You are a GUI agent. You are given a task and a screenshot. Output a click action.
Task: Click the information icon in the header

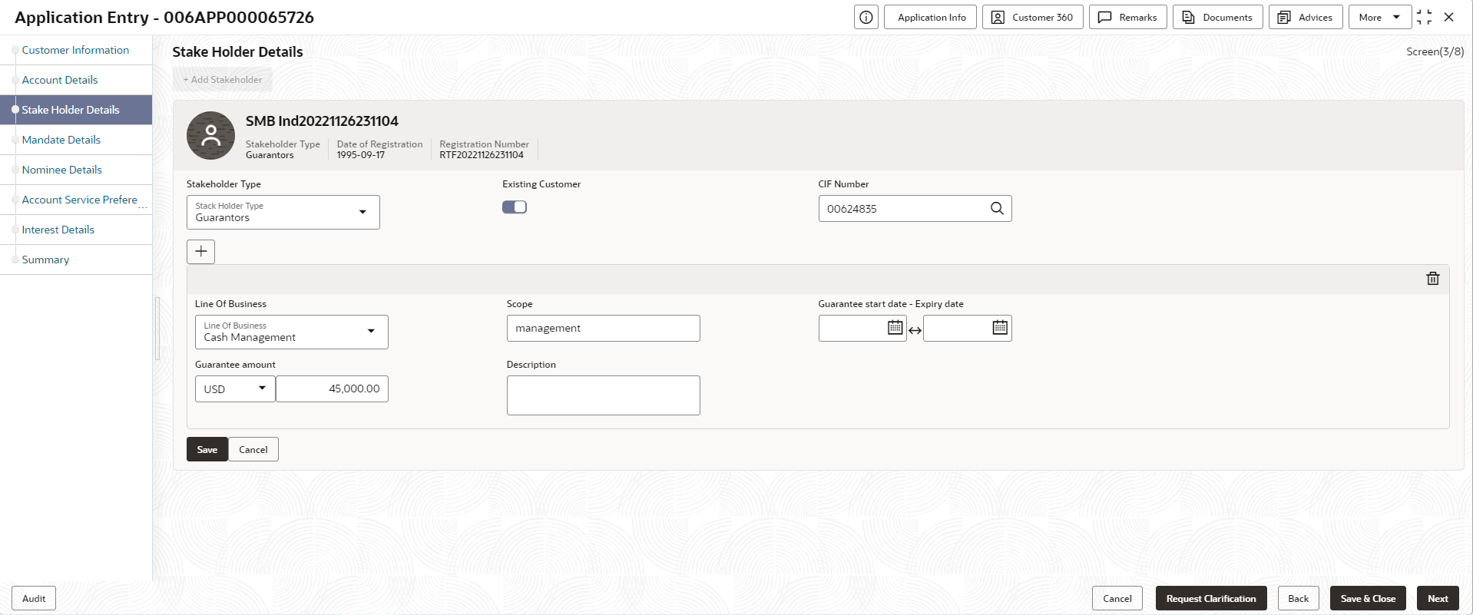point(866,17)
